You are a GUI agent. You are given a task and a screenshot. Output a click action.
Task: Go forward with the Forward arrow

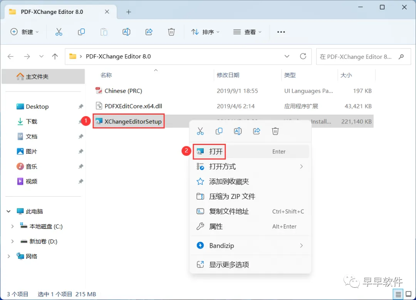click(x=27, y=57)
